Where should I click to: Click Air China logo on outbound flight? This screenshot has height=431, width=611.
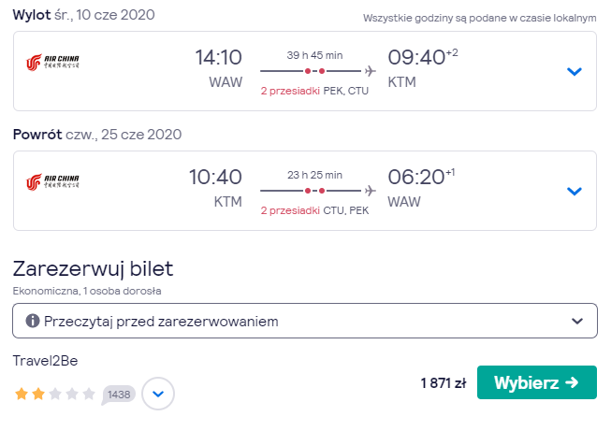(x=52, y=63)
